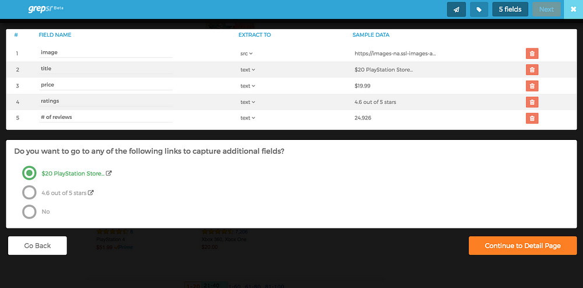Screen dimensions: 583x288
Task: Open external link icon beside 4.6 out of 5 stars
Action: tap(91, 192)
